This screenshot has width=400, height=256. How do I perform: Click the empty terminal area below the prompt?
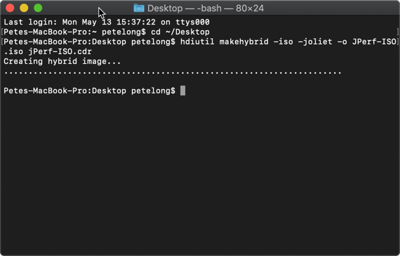pos(200,173)
